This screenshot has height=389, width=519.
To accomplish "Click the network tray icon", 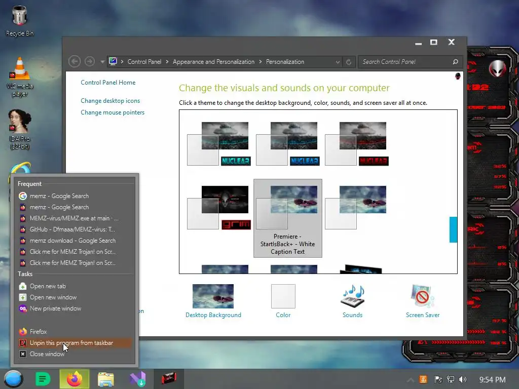I will click(x=450, y=379).
